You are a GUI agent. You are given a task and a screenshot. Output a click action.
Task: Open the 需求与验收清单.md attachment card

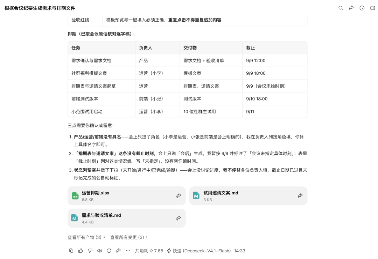tap(127, 218)
